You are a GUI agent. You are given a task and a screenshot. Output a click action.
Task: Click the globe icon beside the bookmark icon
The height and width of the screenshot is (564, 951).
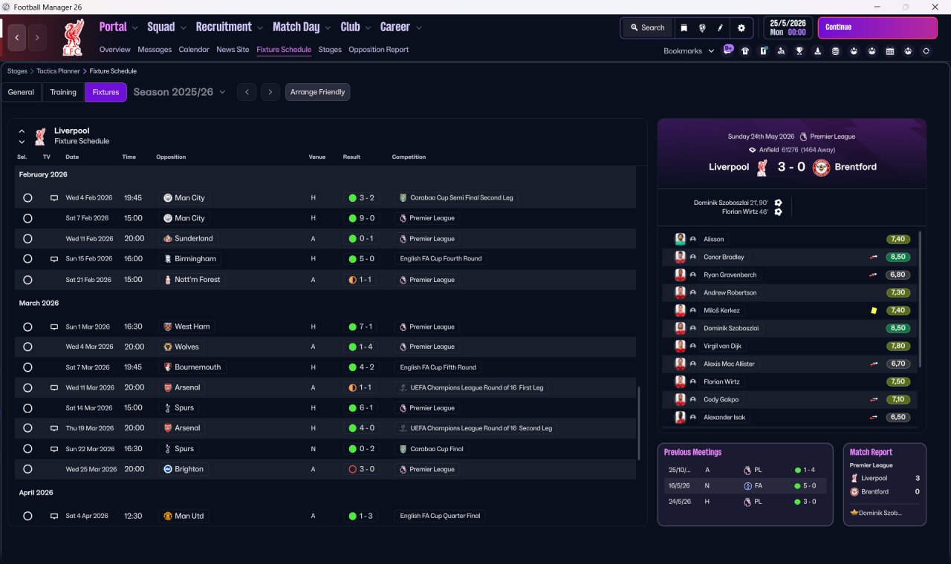pos(702,28)
